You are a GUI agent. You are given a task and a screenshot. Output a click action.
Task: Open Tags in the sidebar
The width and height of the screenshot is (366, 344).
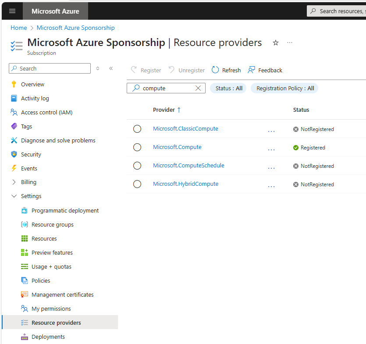click(26, 126)
